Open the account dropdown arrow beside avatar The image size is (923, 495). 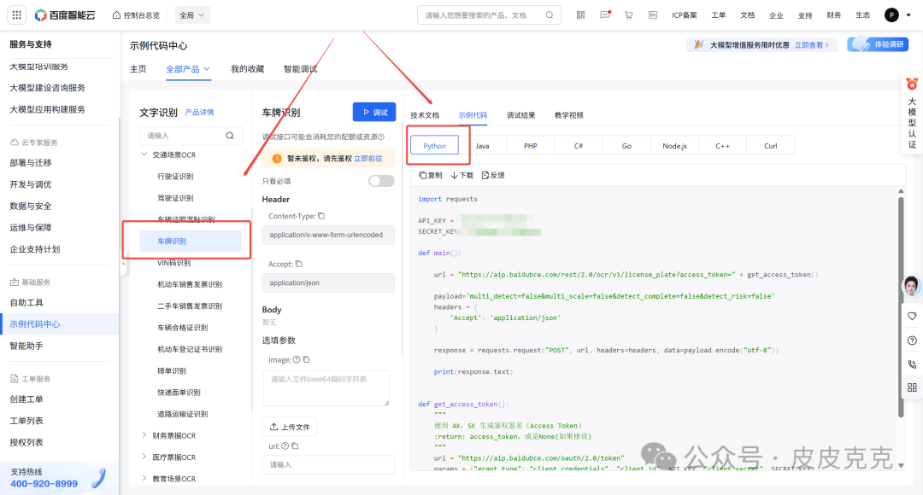[908, 15]
